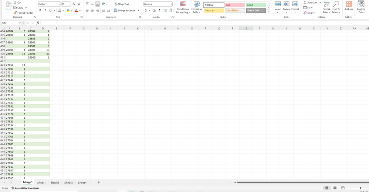369x192 pixels.
Task: Apply the Calculation cell style
Action: click(x=235, y=11)
